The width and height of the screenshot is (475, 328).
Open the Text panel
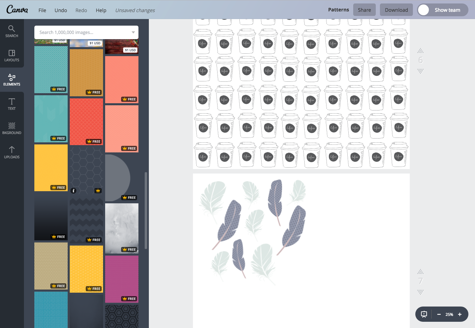[11, 104]
